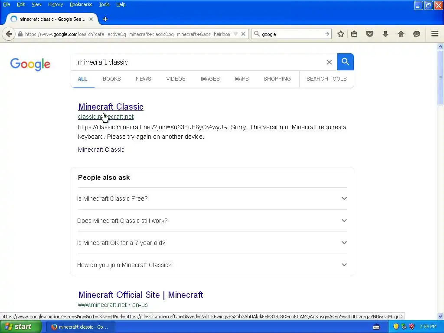Click the classic.minecraft.net URL link
The image size is (444, 333).
pyautogui.click(x=106, y=117)
